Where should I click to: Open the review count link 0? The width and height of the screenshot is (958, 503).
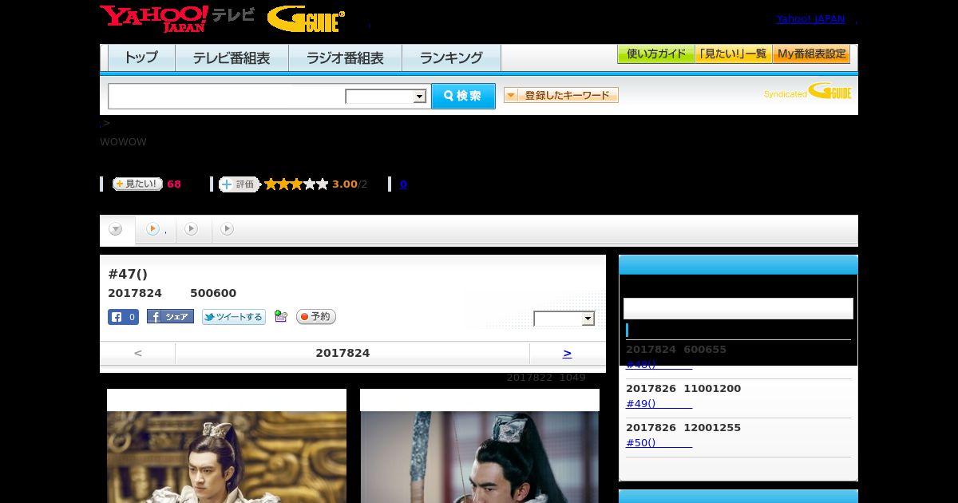(x=403, y=184)
